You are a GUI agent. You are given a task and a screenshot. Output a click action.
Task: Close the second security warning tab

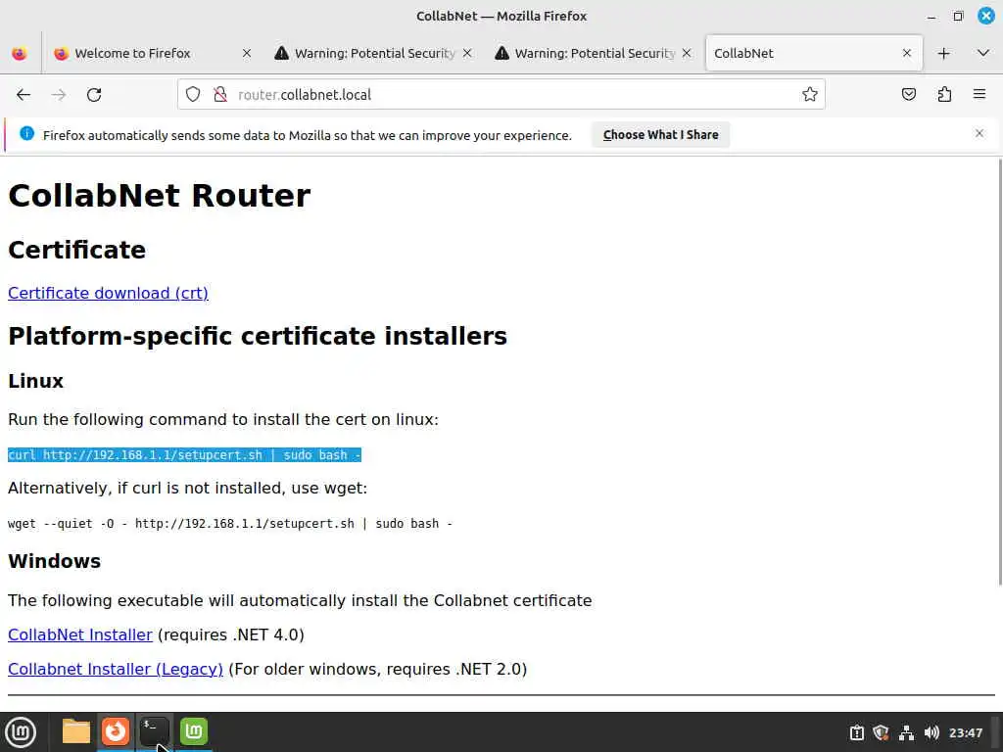click(687, 53)
